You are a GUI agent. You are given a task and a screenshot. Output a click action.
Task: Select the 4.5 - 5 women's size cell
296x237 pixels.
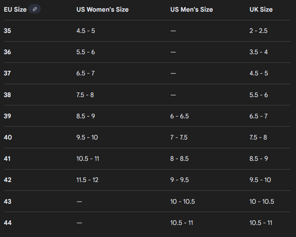86,31
